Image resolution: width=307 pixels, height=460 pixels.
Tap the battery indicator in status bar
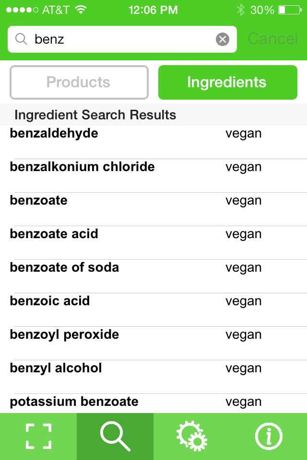(x=290, y=10)
